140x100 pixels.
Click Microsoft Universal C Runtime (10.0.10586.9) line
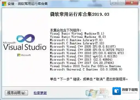(86, 69)
